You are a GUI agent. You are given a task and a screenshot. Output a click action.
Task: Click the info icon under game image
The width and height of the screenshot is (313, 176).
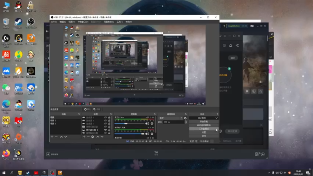point(254,91)
